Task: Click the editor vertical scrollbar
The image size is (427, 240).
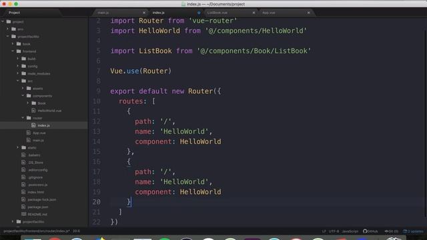Action: (x=425, y=123)
